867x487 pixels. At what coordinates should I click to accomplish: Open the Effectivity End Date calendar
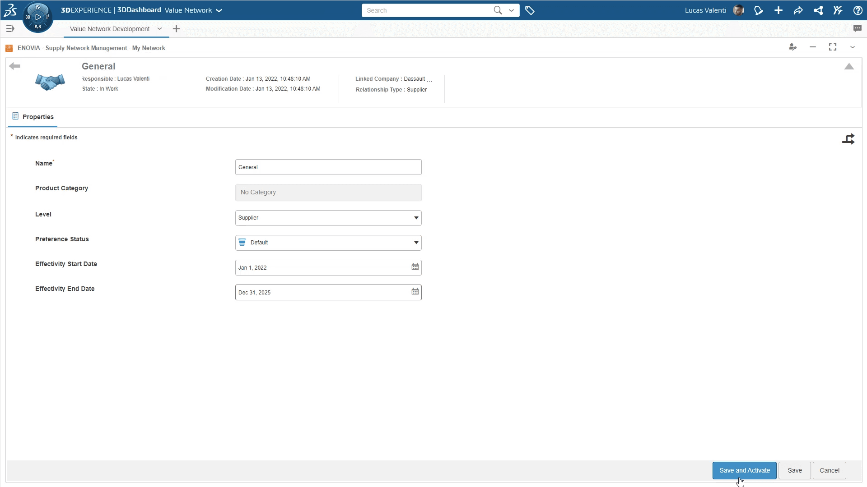pyautogui.click(x=415, y=292)
